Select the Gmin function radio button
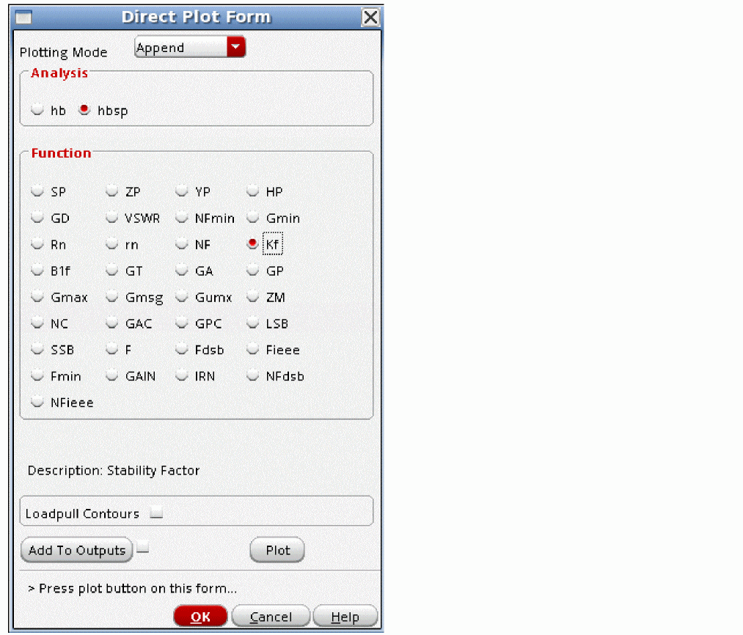Screen dimensions: 743x635 coord(252,218)
